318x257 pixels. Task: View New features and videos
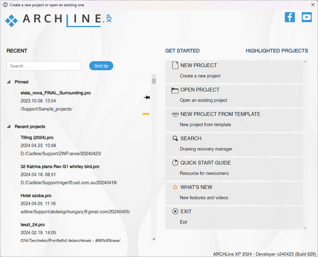tap(234, 194)
